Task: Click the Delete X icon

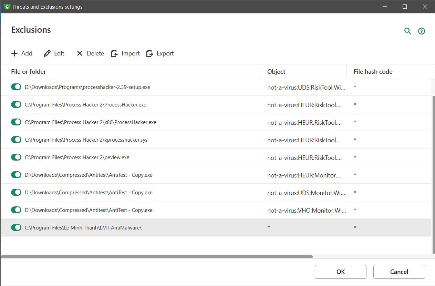Action: click(x=80, y=53)
